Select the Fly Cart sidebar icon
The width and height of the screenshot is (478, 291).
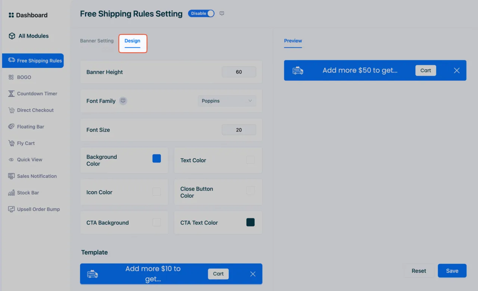[11, 143]
